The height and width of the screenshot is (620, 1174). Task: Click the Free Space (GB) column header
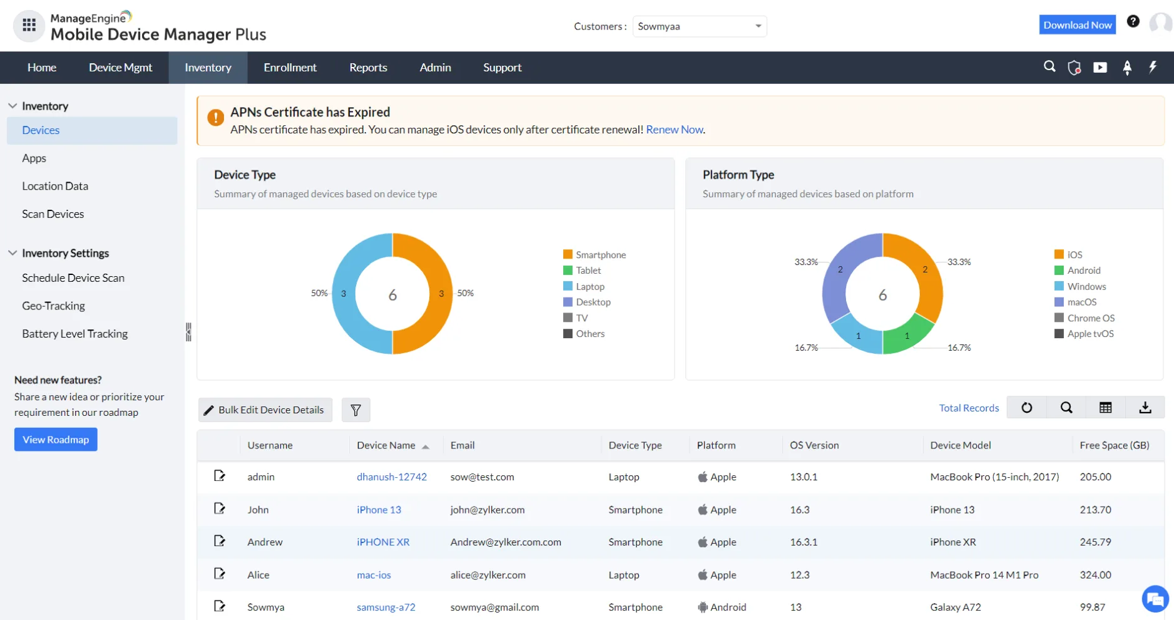(x=1115, y=446)
